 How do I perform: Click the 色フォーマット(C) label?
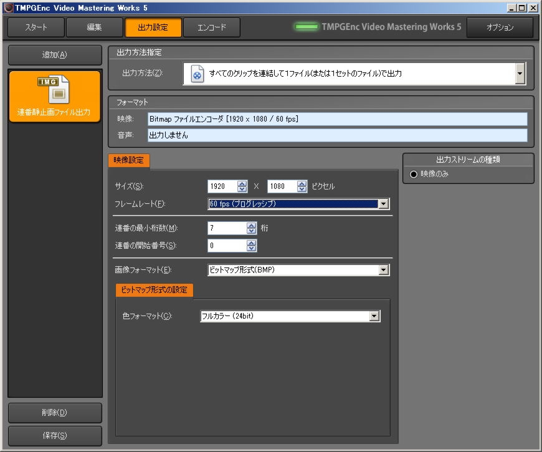click(147, 315)
